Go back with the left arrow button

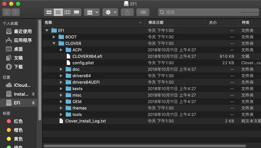pos(7,12)
